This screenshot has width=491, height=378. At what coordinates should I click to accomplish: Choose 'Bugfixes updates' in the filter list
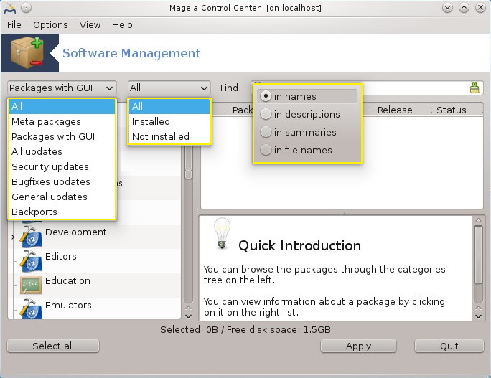pyautogui.click(x=62, y=181)
